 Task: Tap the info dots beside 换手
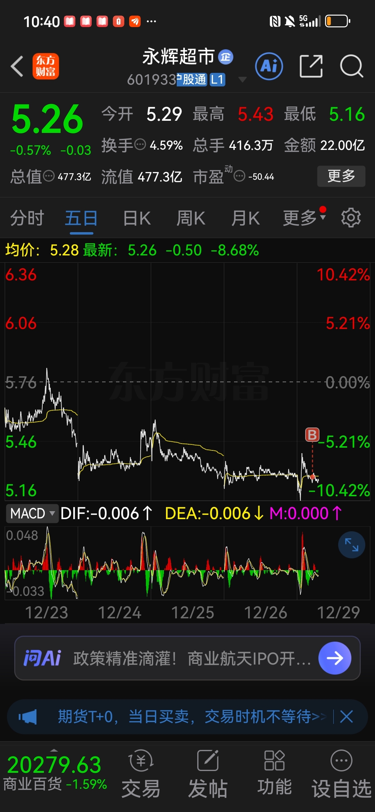pyautogui.click(x=140, y=144)
